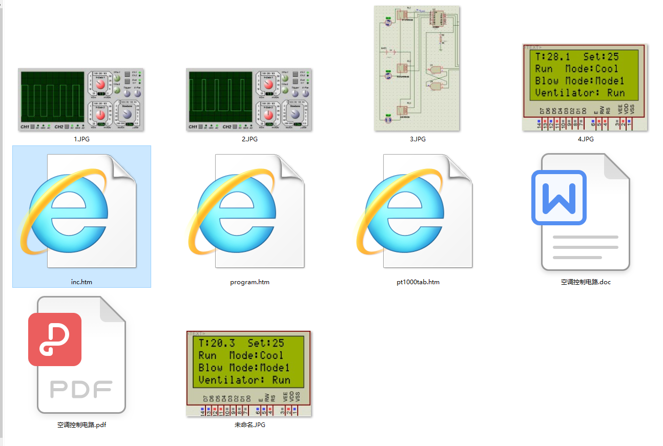This screenshot has height=446, width=663.
Task: Click the file name label 空调控制电路.pdf
Action: 81,424
